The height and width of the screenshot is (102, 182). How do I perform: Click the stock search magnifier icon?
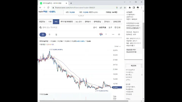pyautogui.click(x=40, y=28)
